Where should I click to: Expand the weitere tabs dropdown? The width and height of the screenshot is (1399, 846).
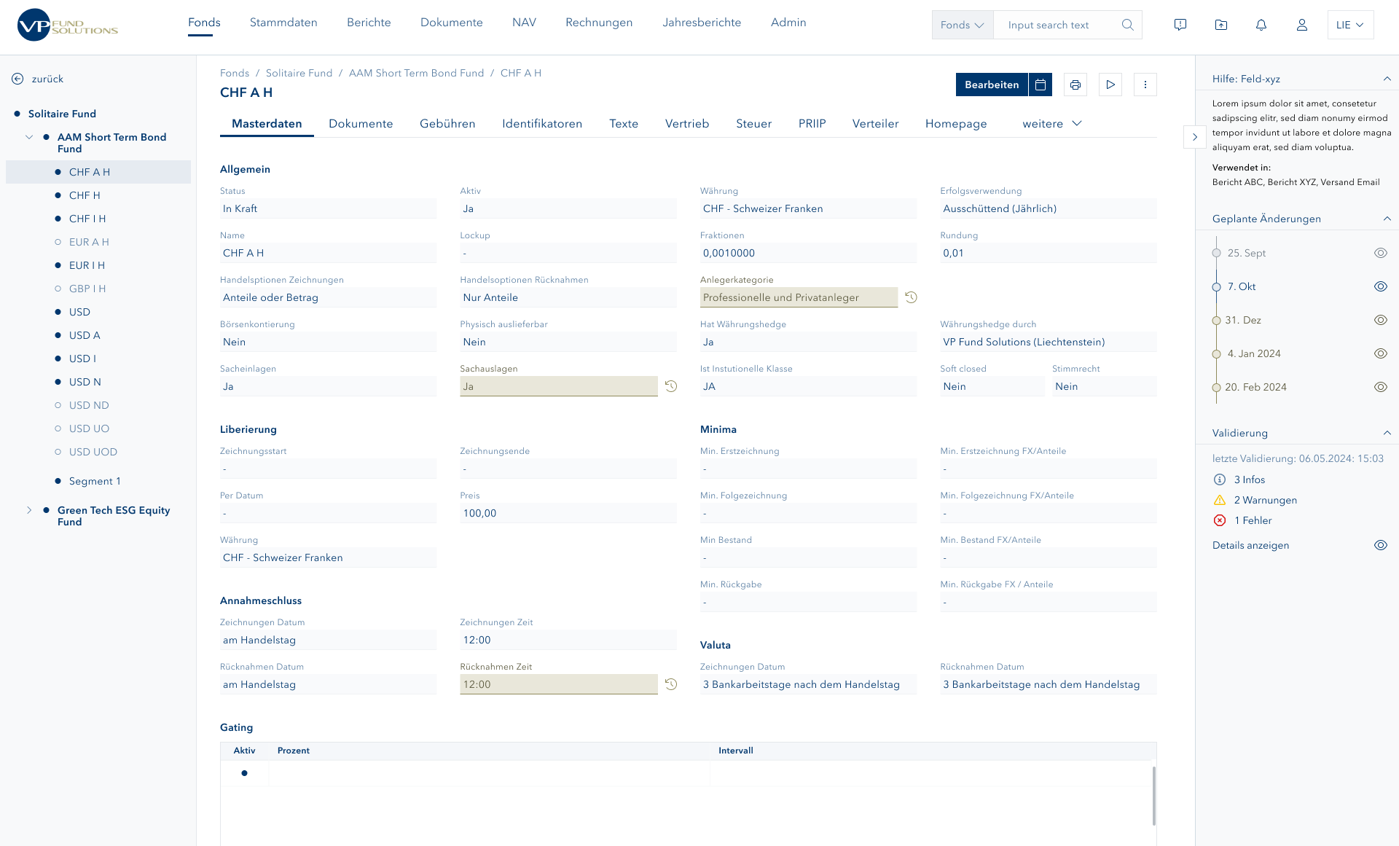[1051, 124]
